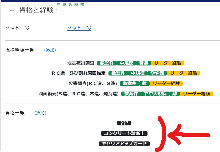
Task: Click 中規模 tag in 地震被災調査 row
Action: pyautogui.click(x=126, y=63)
